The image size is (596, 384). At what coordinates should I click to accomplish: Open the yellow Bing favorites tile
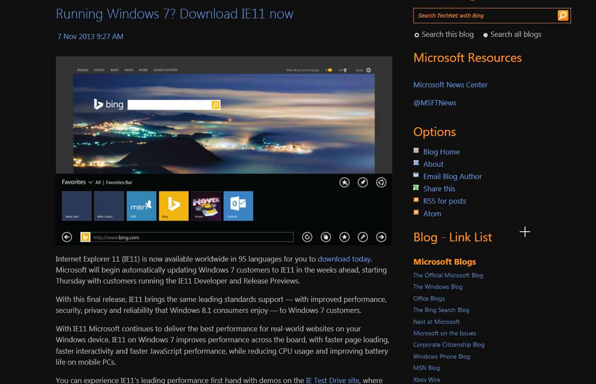[x=174, y=206]
